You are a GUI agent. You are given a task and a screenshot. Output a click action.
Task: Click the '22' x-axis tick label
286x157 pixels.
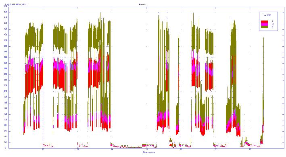(43, 149)
